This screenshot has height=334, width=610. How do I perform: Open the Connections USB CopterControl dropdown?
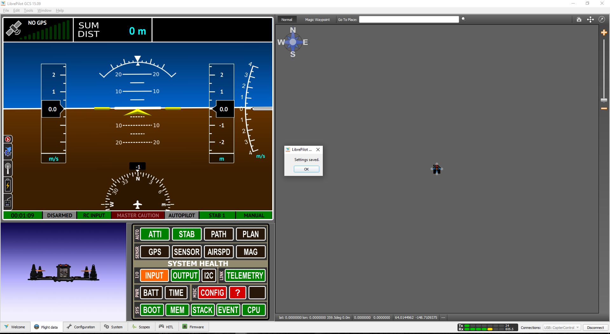tap(562, 328)
